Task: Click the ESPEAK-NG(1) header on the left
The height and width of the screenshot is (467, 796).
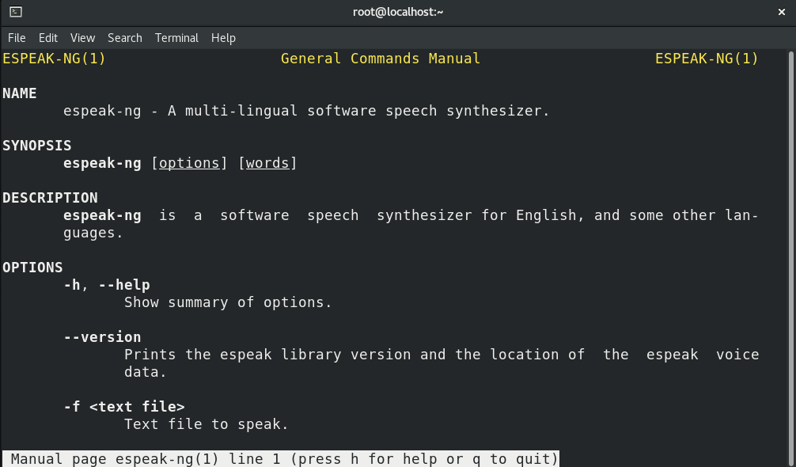Action: point(53,58)
